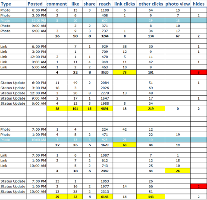Click the yellow reach total 9891
Image resolution: width=207 pixels, height=200 pixels.
coord(105,109)
